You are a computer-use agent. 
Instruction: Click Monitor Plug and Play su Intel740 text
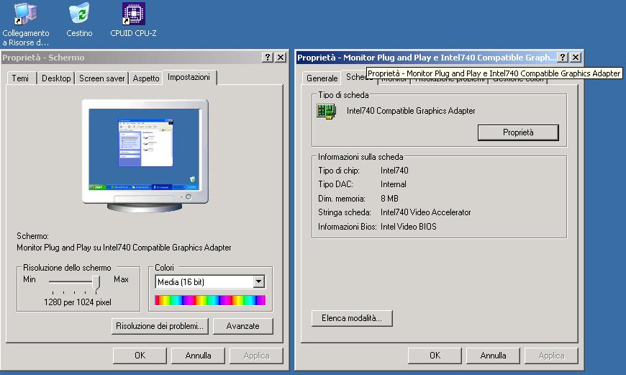(x=124, y=248)
